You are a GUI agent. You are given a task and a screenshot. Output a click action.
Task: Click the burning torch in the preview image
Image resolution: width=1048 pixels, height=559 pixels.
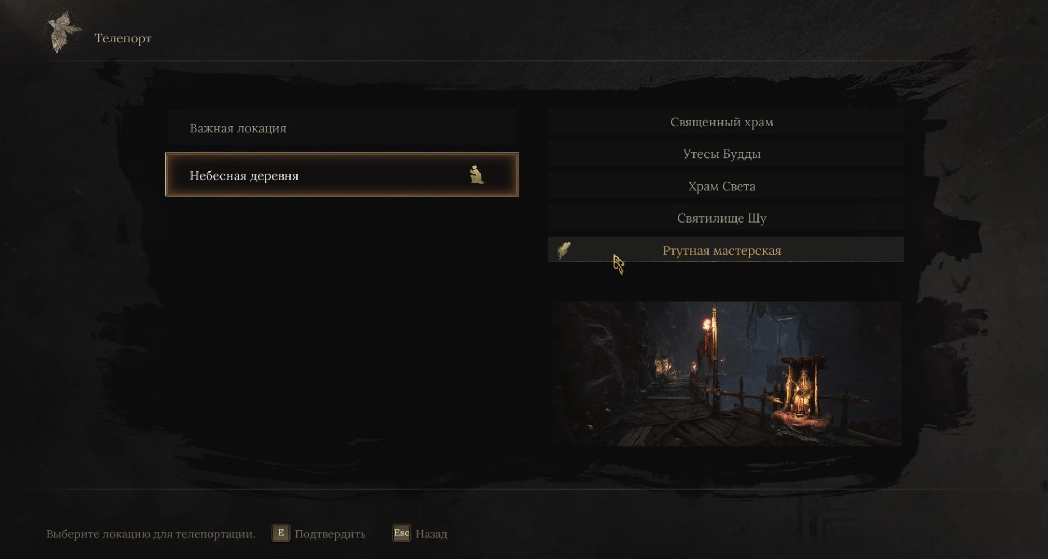pyautogui.click(x=706, y=325)
